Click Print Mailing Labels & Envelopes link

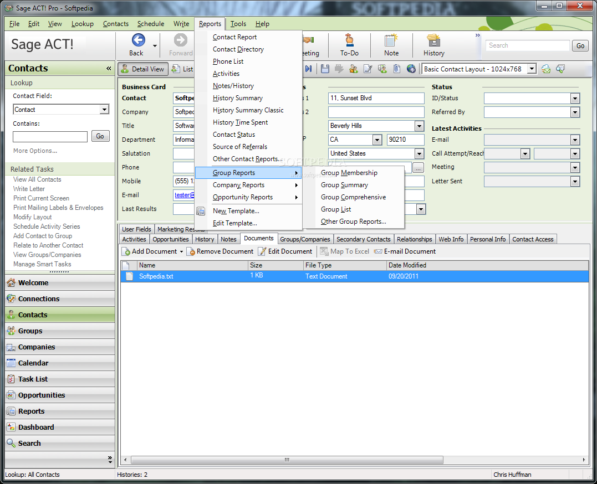(58, 208)
